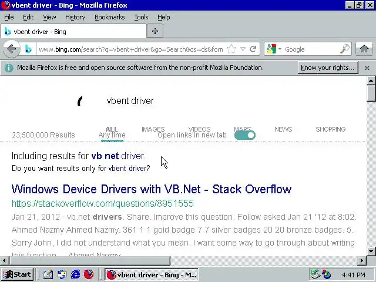This screenshot has height=282, width=376.
Task: Open the Windows Start menu
Action: point(17,274)
